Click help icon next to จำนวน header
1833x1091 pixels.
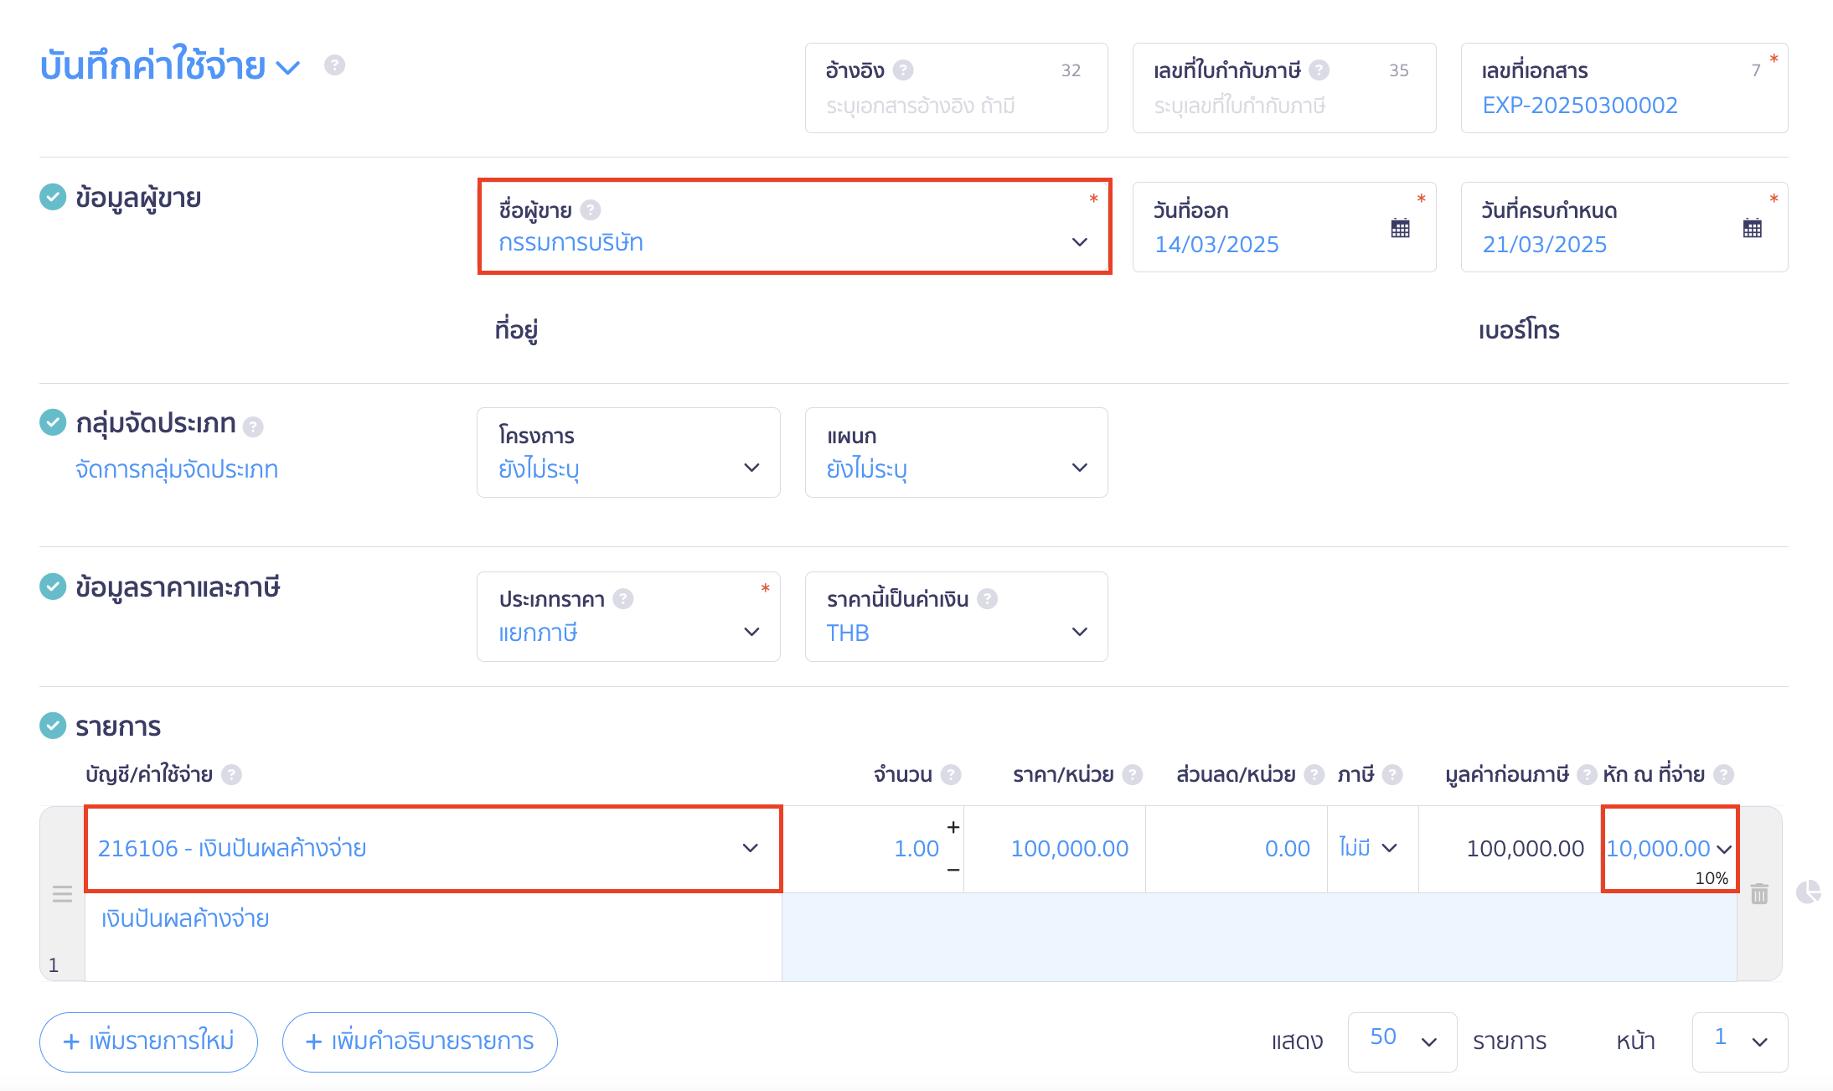[951, 775]
